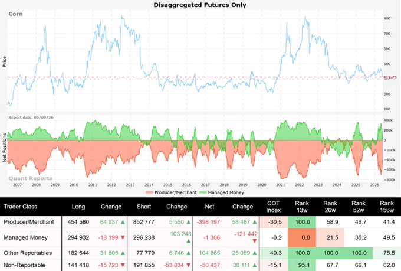This screenshot has height=271, width=401.
Task: Click the Short column header
Action: pyautogui.click(x=144, y=207)
